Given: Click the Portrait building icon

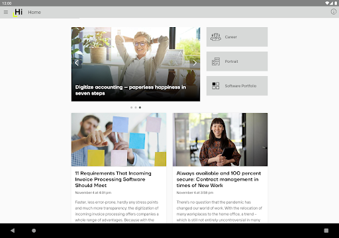Looking at the screenshot, I should click(x=216, y=61).
